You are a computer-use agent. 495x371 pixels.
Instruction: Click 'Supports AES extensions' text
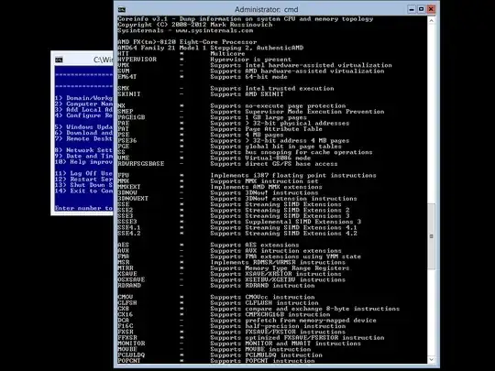tap(255, 246)
